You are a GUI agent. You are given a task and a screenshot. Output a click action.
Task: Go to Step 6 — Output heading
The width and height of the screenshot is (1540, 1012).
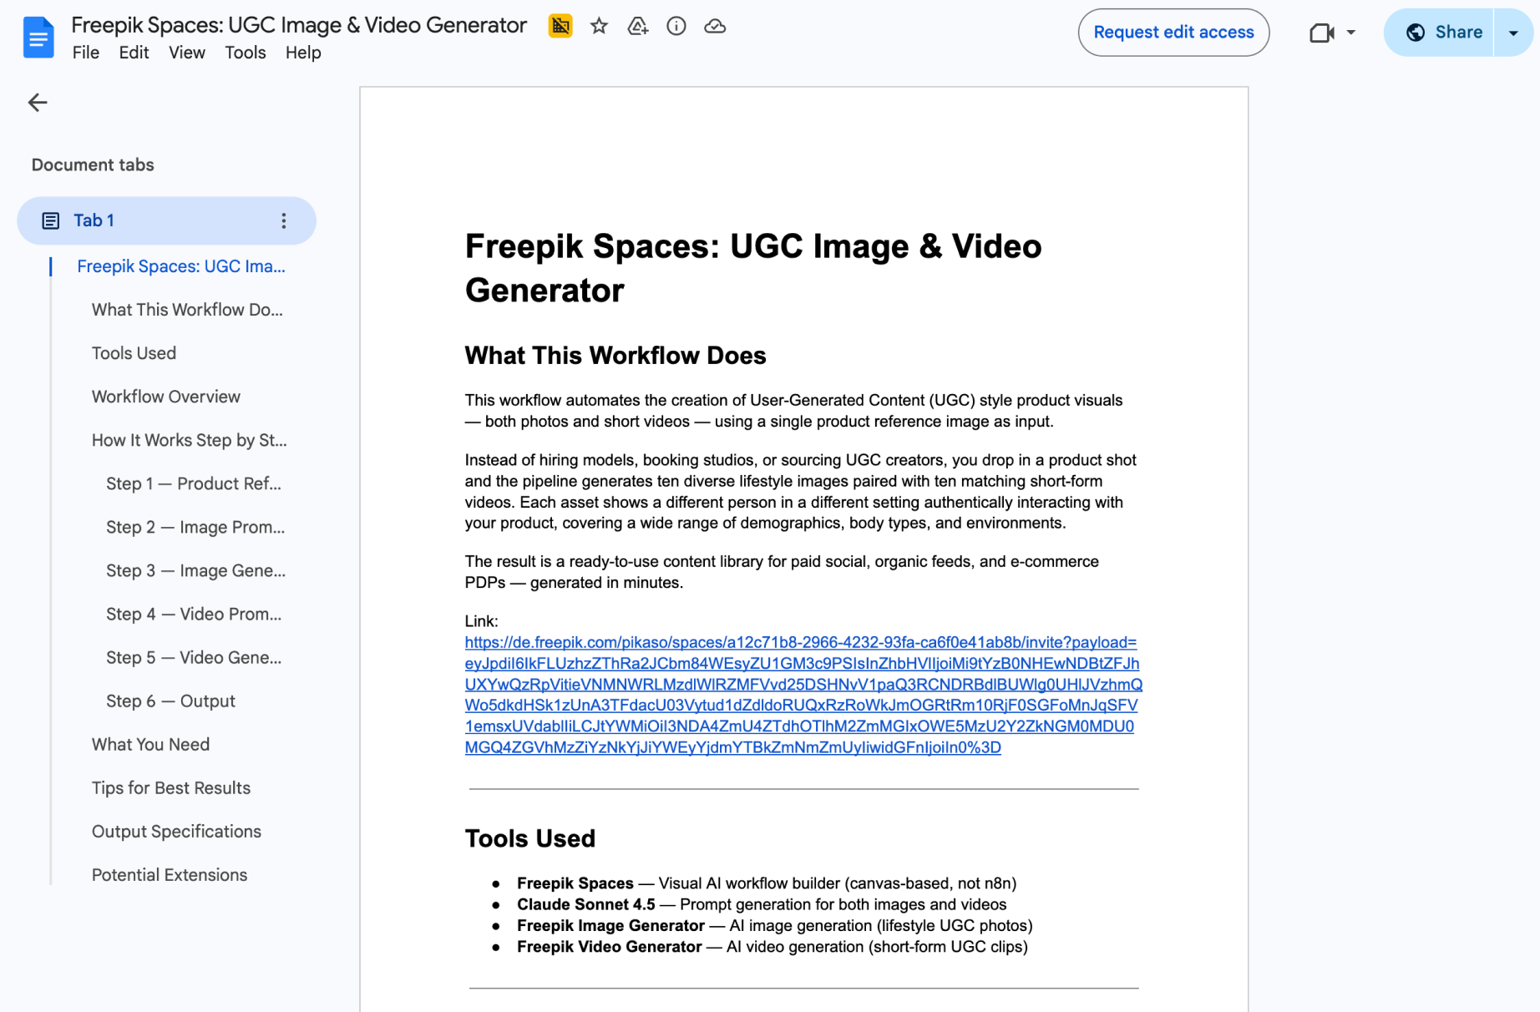coord(170,701)
